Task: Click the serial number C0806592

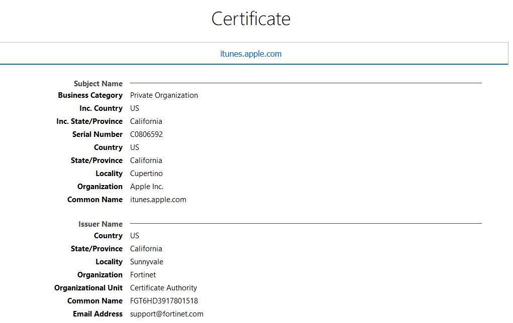Action: pyautogui.click(x=146, y=134)
